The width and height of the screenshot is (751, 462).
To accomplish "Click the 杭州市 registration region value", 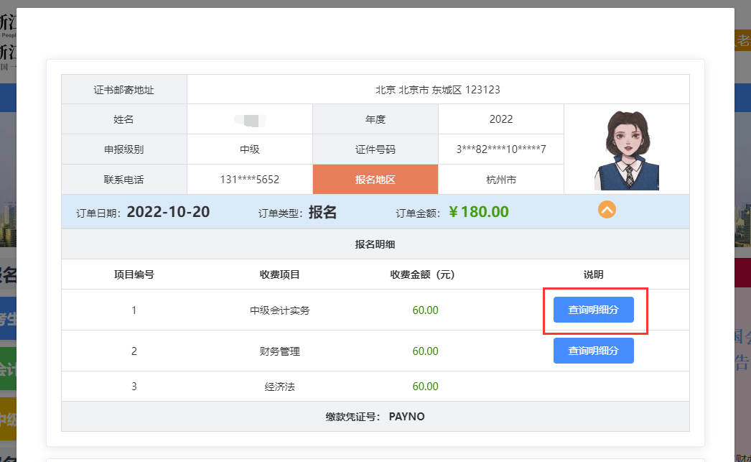I will (x=500, y=180).
